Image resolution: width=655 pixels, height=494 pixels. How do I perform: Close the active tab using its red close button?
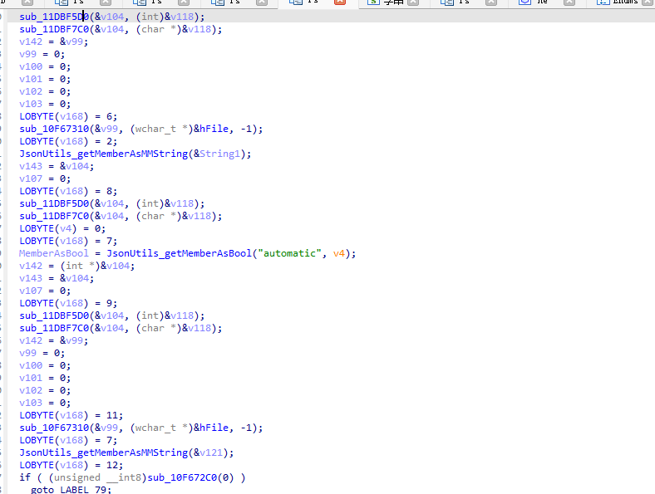[340, 2]
